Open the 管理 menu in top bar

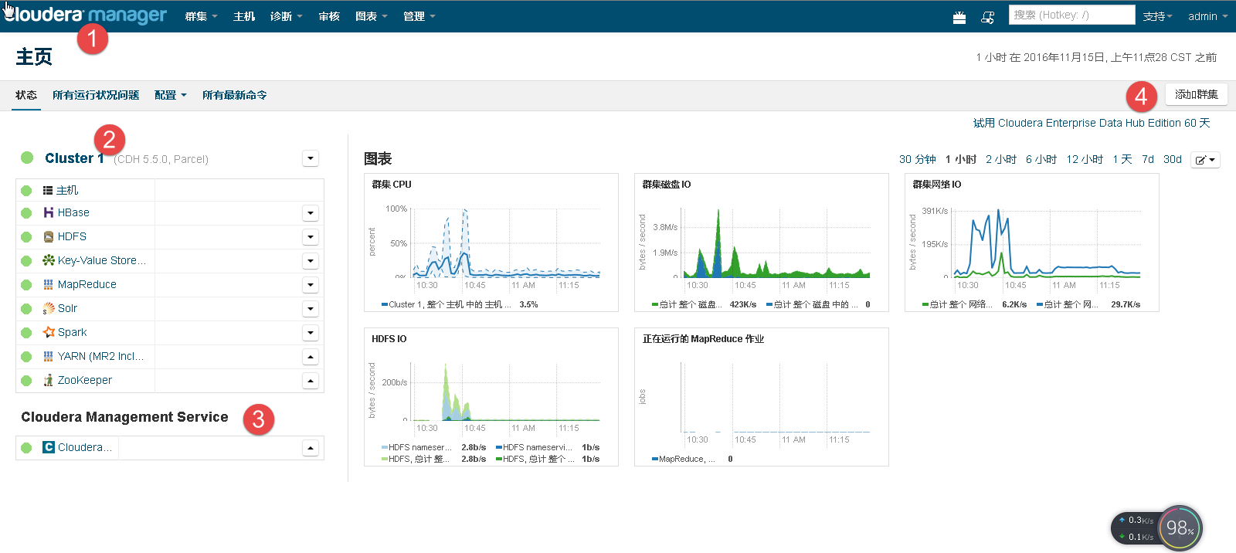click(419, 16)
